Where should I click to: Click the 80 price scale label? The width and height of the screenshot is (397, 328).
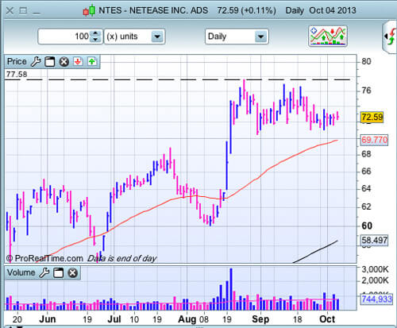pyautogui.click(x=366, y=61)
